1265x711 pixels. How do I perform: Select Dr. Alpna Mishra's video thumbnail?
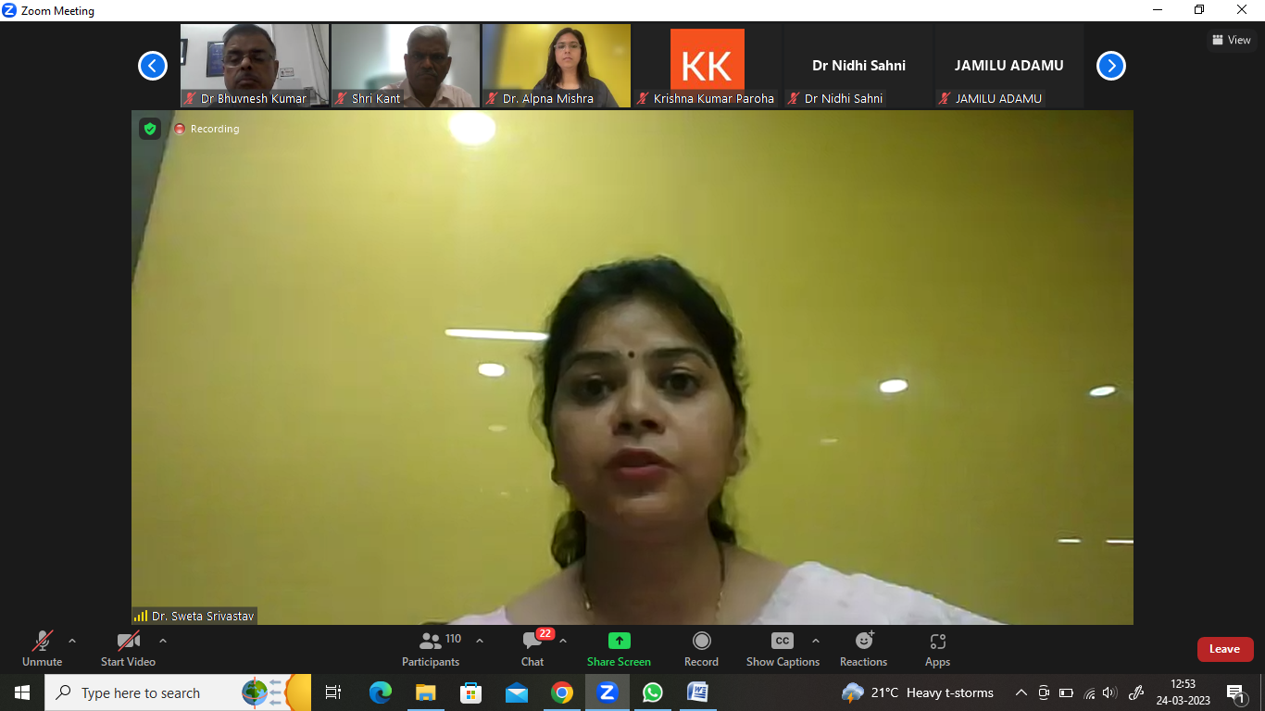557,65
